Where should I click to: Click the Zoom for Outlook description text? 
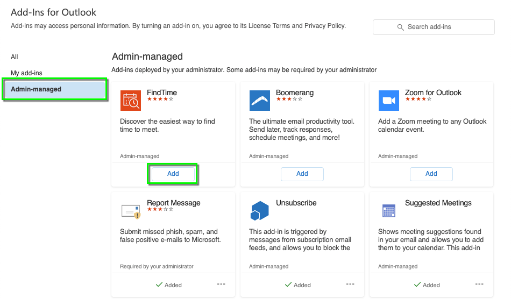[432, 125]
